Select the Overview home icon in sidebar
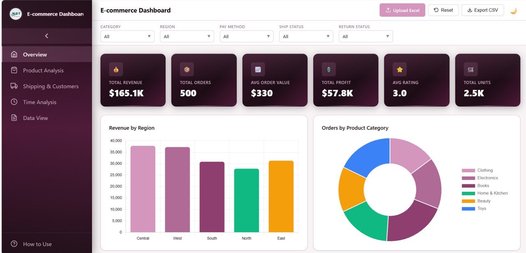The width and height of the screenshot is (526, 253). tap(14, 54)
